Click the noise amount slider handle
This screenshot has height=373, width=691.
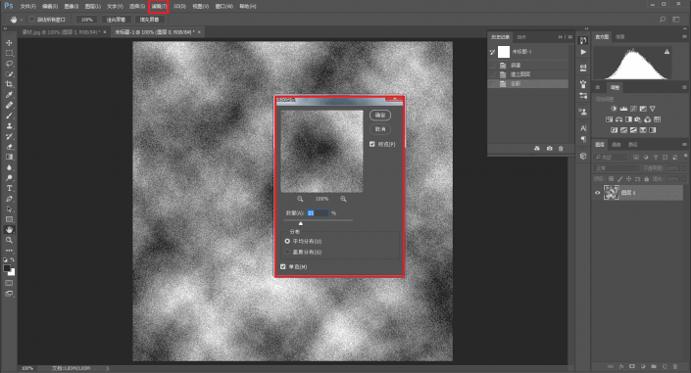[301, 223]
